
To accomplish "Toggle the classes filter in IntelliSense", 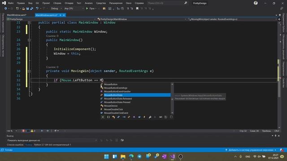I will click(x=113, y=117).
